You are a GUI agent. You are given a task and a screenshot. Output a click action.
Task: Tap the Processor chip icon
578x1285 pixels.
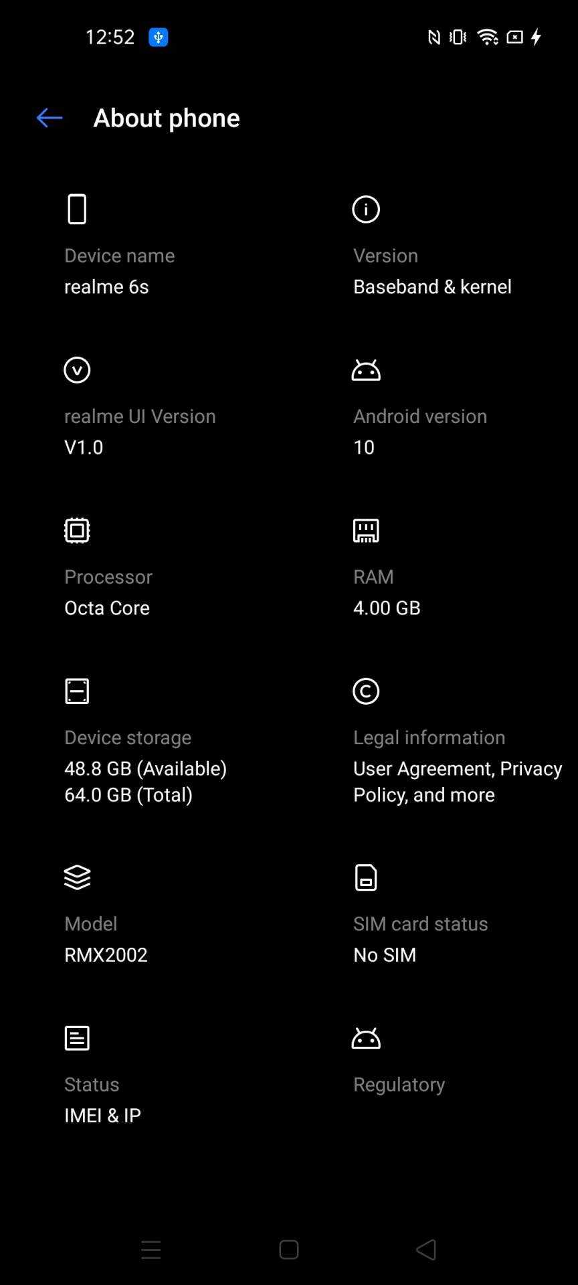tap(77, 531)
